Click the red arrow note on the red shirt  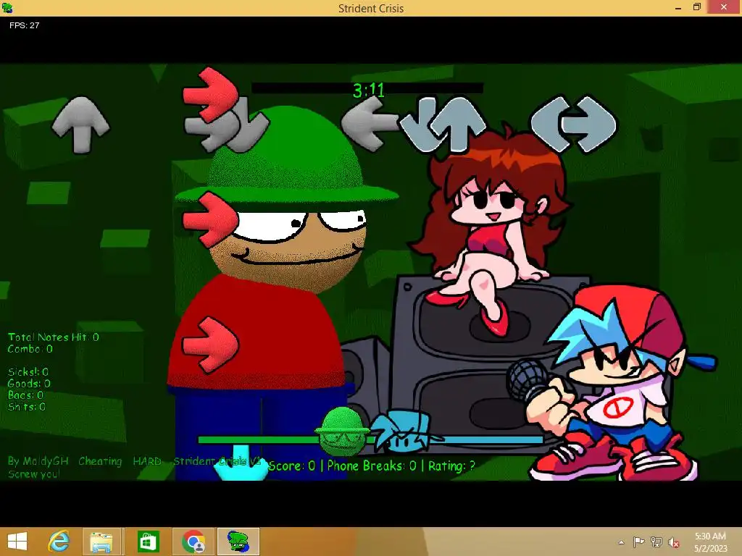[211, 345]
